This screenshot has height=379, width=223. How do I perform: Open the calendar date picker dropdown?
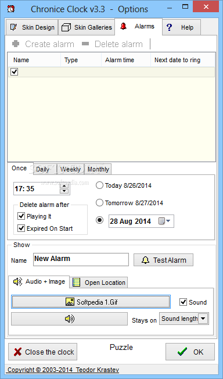coord(165,221)
